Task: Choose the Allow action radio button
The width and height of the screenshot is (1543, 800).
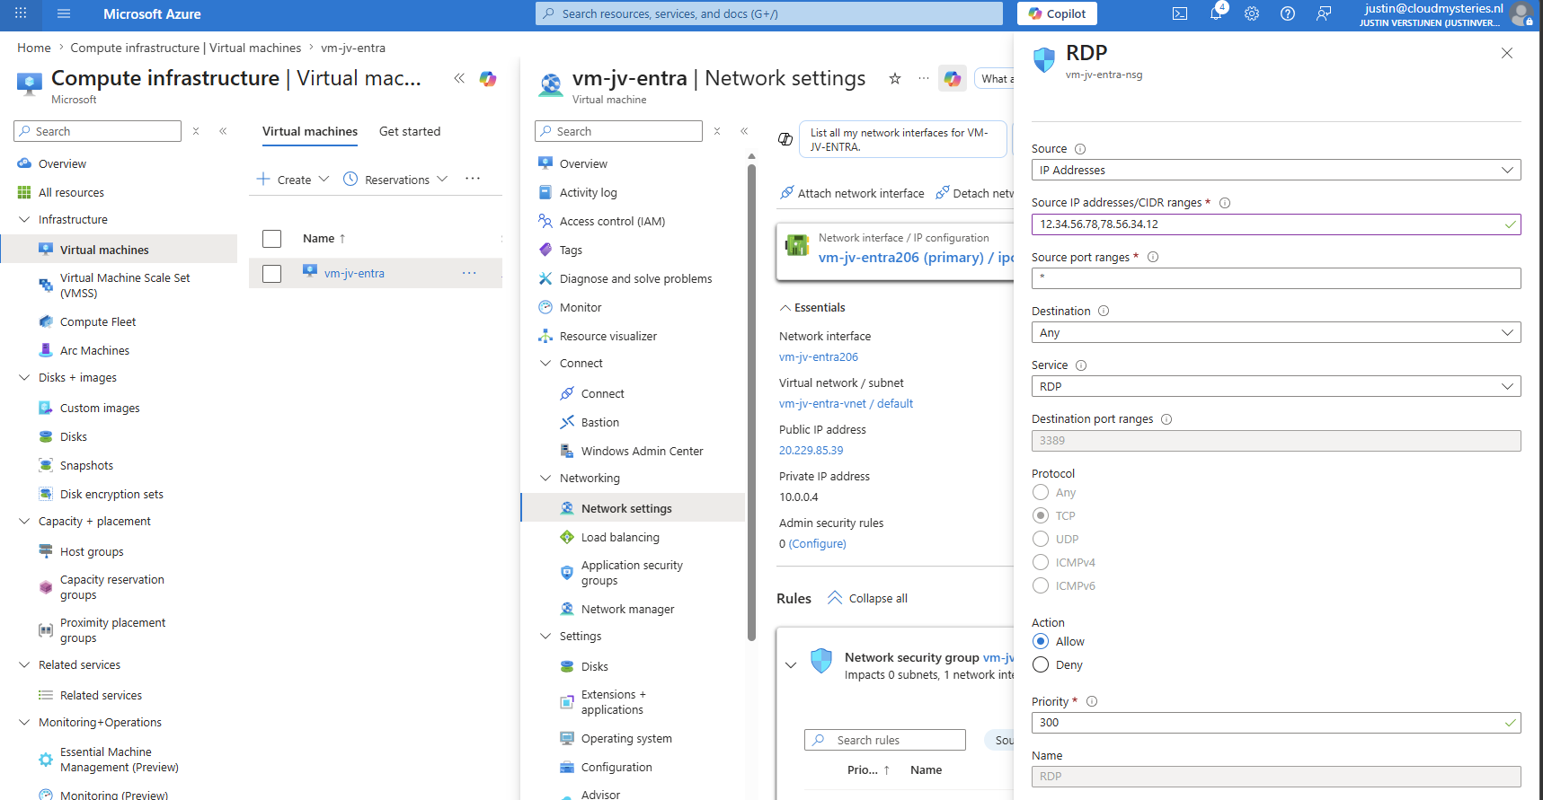Action: (x=1041, y=641)
